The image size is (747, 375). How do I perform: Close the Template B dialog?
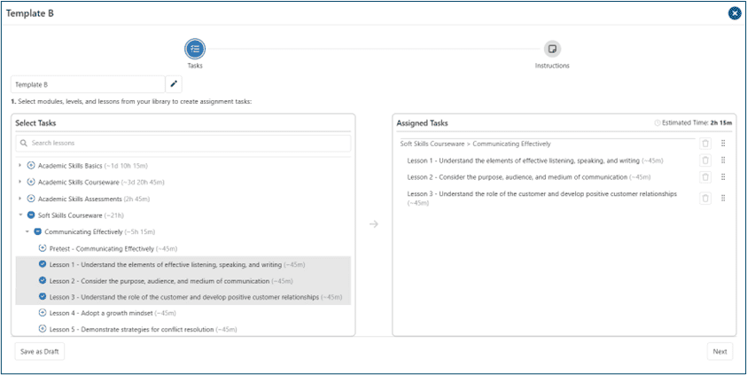[734, 13]
